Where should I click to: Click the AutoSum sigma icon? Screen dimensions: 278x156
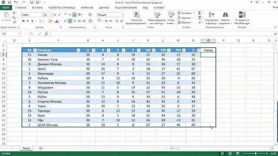[x=200, y=13]
